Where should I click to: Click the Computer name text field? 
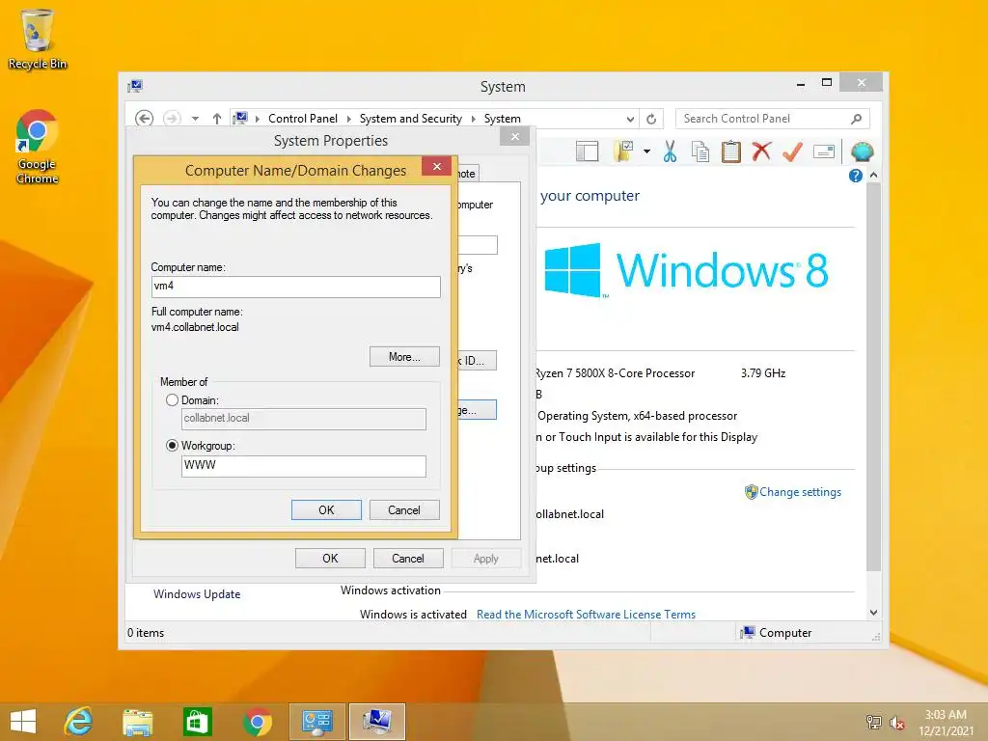(x=295, y=287)
